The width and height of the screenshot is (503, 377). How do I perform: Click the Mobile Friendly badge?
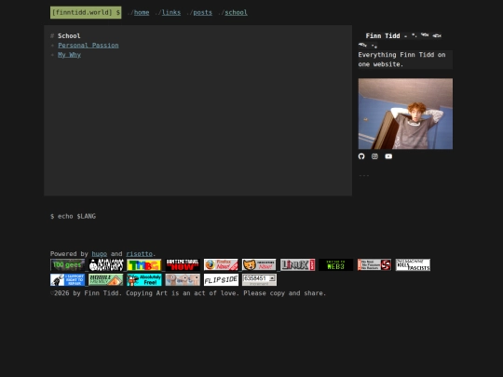(x=106, y=280)
